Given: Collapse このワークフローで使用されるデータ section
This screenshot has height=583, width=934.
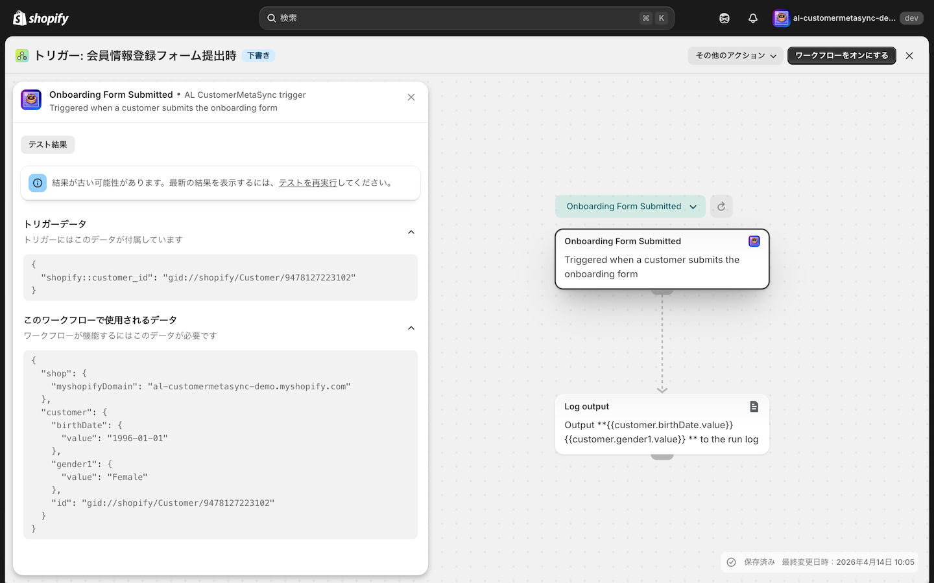Looking at the screenshot, I should [411, 328].
